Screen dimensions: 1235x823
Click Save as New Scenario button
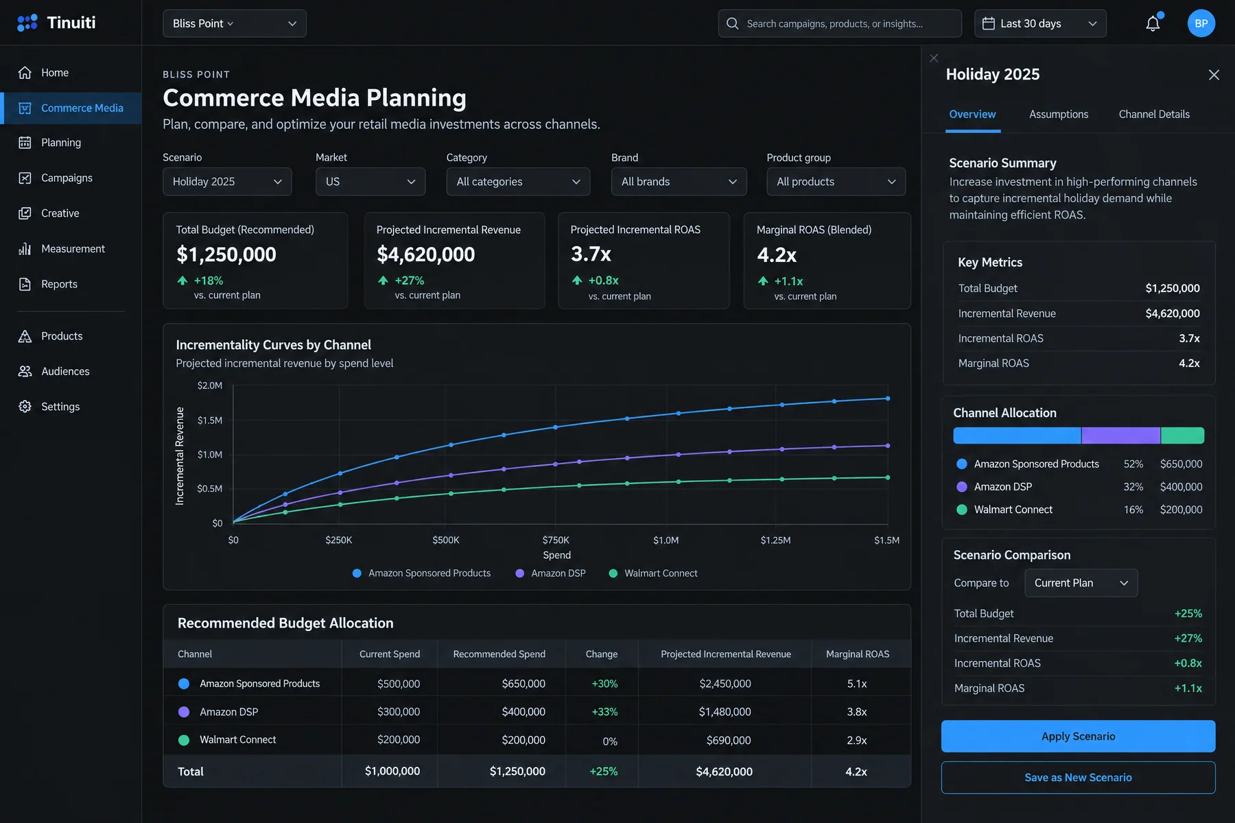pyautogui.click(x=1078, y=778)
